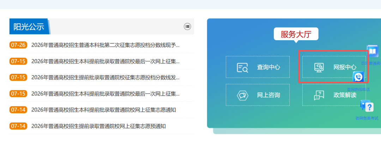This screenshot has height=144, width=381.
Task: Open the more-list icon beside 阳光公示
Action: click(x=187, y=26)
